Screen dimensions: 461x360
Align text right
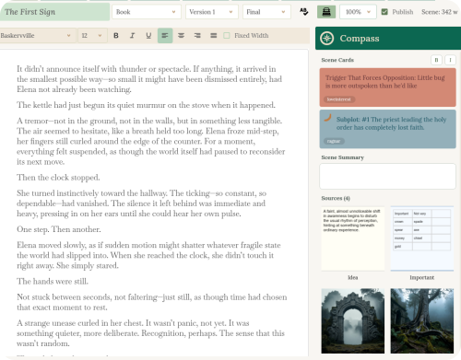197,36
